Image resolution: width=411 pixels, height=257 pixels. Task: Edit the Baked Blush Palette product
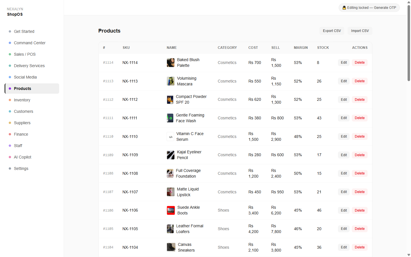(344, 63)
